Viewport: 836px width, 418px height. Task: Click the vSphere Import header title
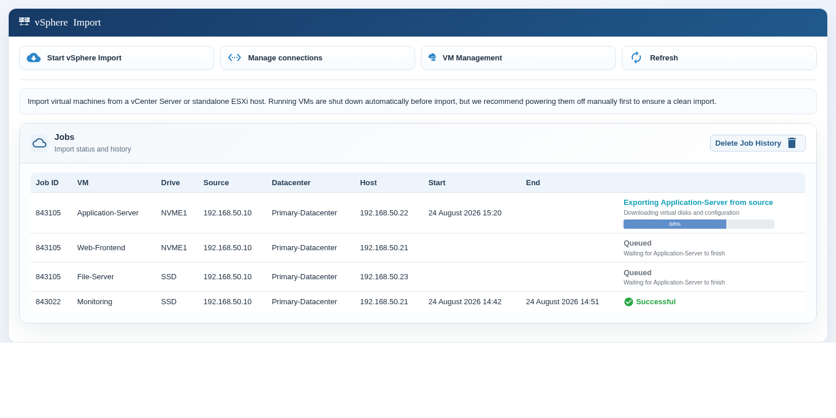click(68, 22)
